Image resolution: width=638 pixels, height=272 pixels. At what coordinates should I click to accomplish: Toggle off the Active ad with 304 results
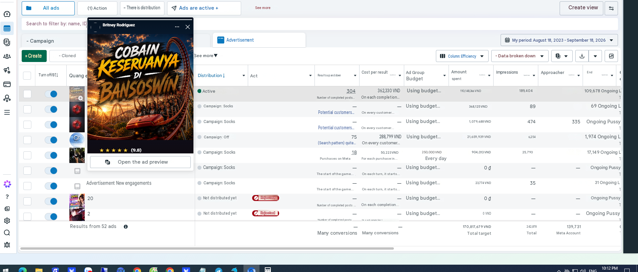[51, 94]
